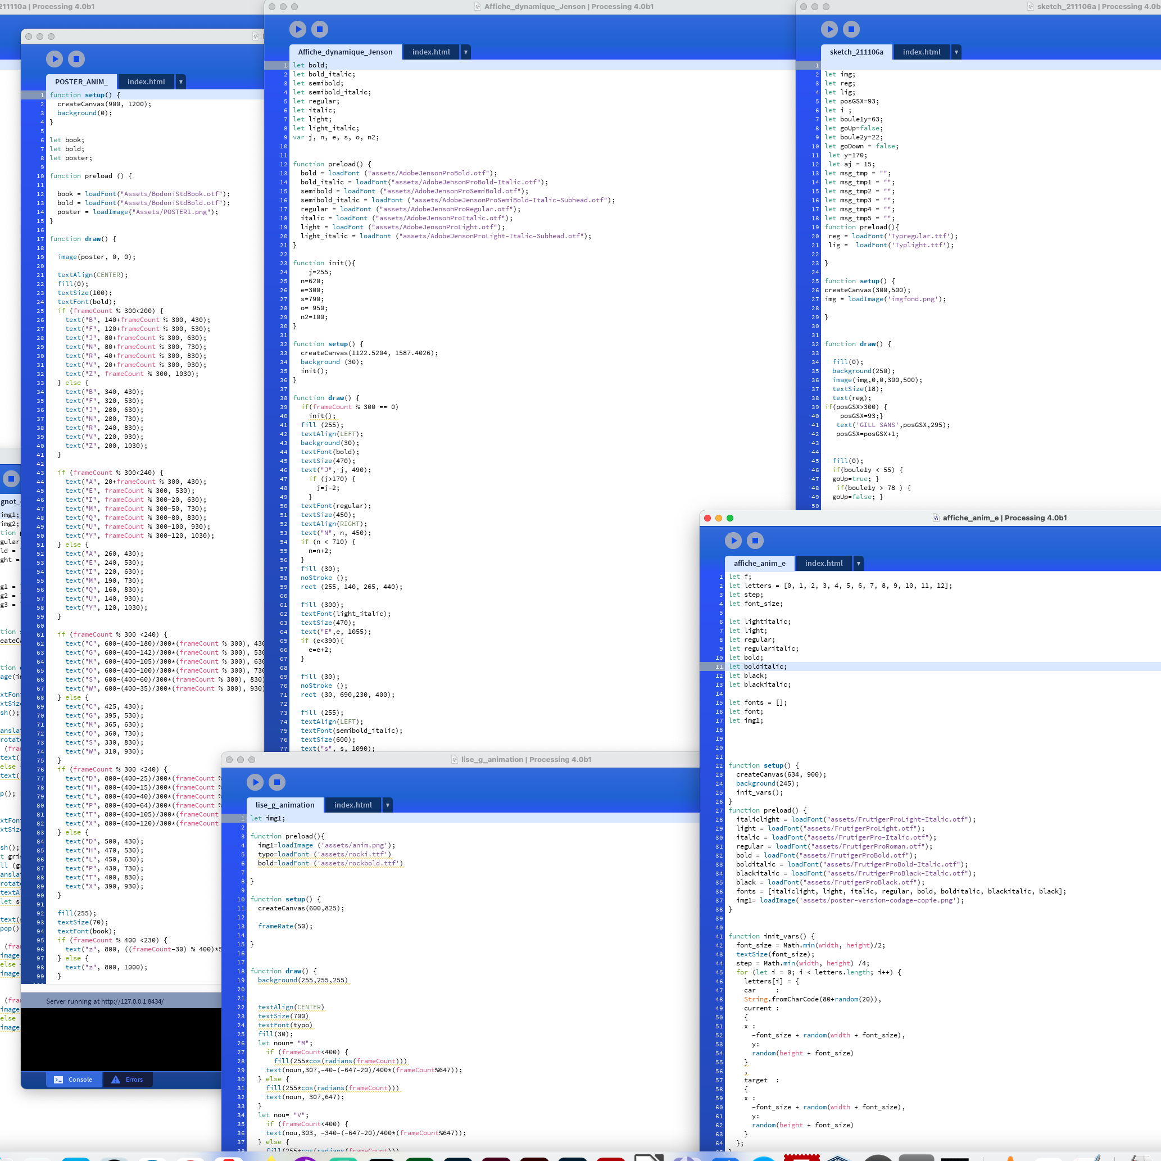Run the POSTER_ANIM_ sketch with its play button

[x=54, y=59]
